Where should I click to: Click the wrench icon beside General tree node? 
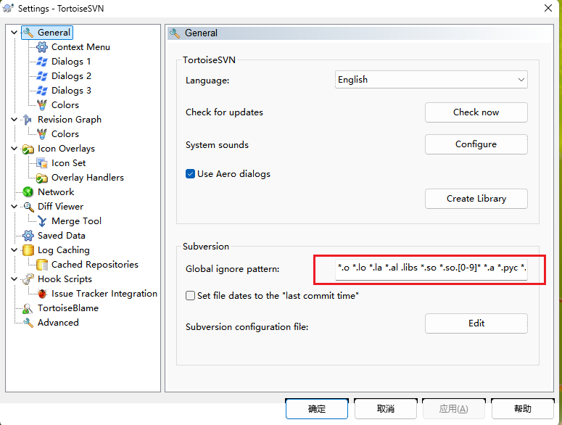pos(28,33)
